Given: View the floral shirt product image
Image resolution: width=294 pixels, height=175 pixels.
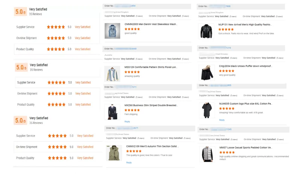Looking at the screenshot, I should pyautogui.click(x=112, y=74).
